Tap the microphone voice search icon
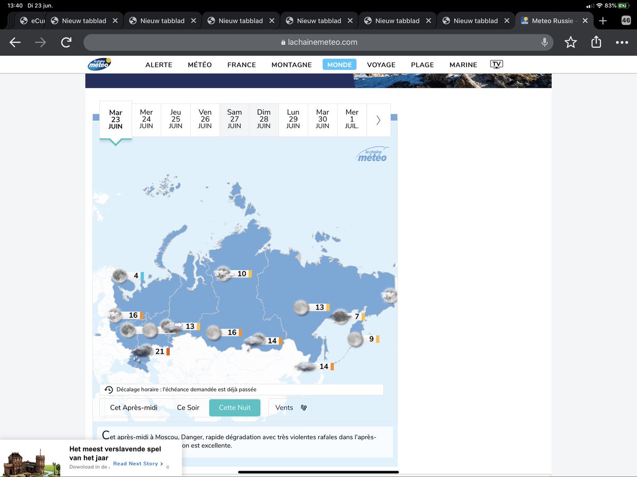This screenshot has width=637, height=477. tap(544, 42)
